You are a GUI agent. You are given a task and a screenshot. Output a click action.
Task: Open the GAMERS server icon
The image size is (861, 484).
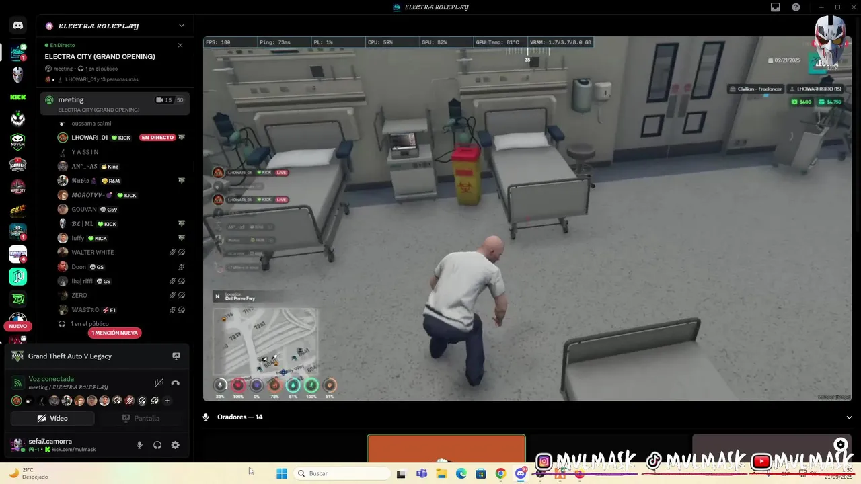[x=18, y=165]
